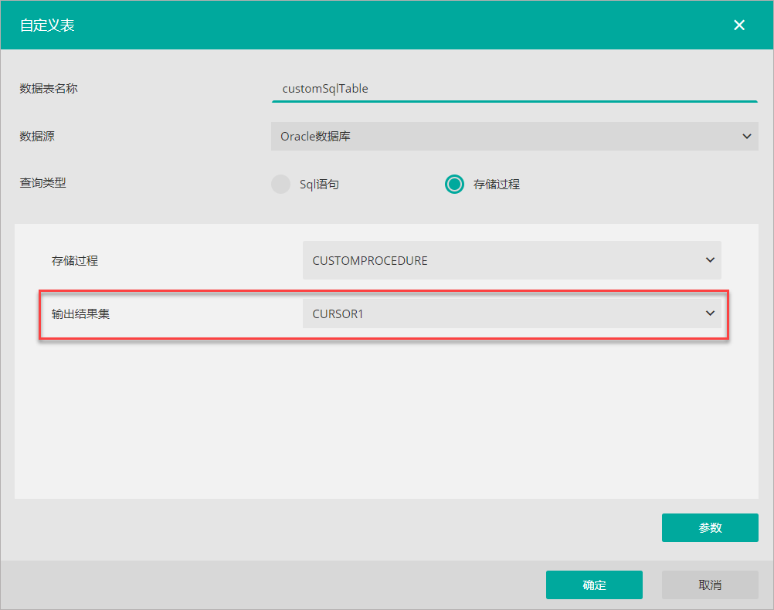Select the 存储过程 radio button circle
Image resolution: width=774 pixels, height=610 pixels.
pyautogui.click(x=454, y=185)
